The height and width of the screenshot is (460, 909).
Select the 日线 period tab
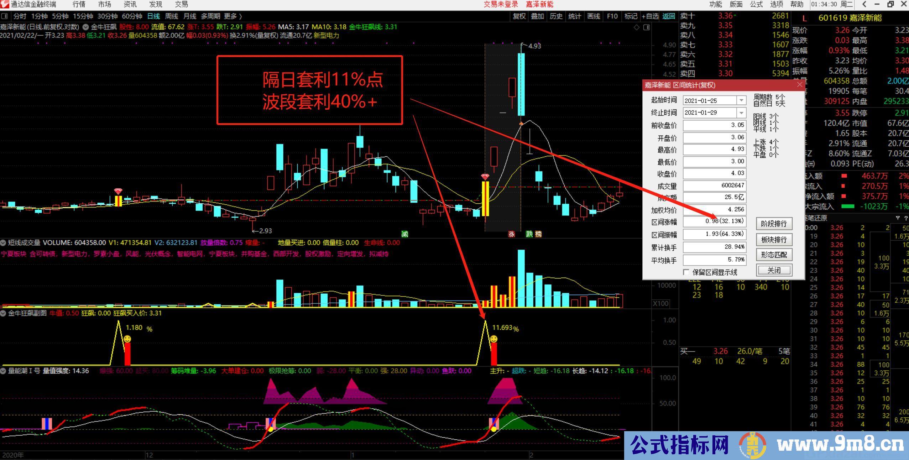pos(154,16)
